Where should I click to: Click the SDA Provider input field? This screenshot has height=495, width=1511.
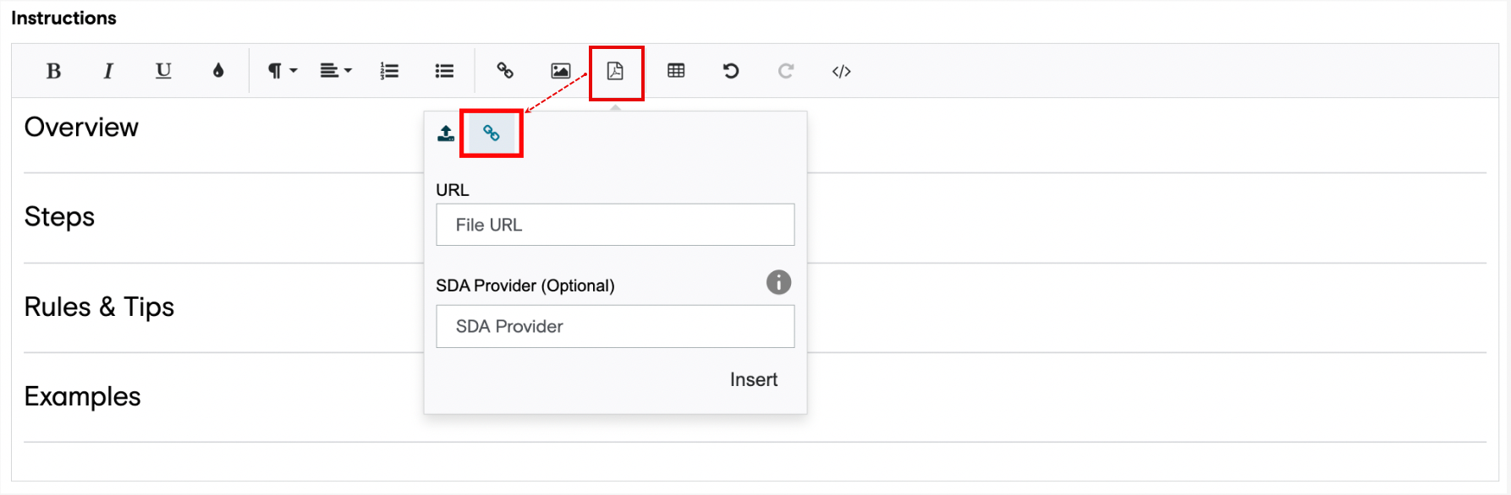point(615,326)
